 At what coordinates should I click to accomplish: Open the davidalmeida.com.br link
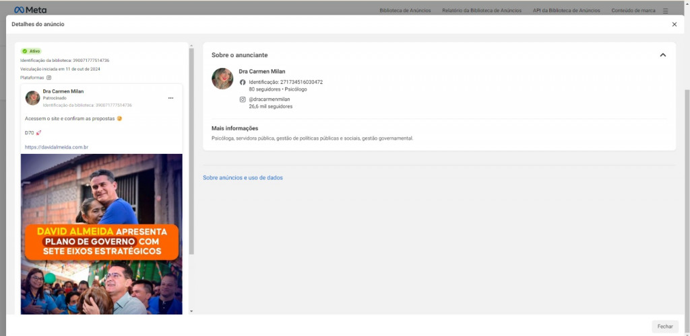point(57,147)
